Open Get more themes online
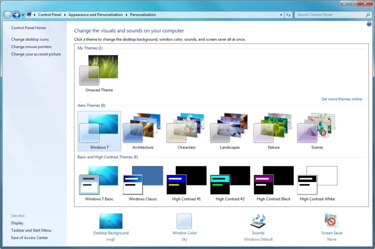Viewport: 375px width, 249px height. tap(341, 99)
